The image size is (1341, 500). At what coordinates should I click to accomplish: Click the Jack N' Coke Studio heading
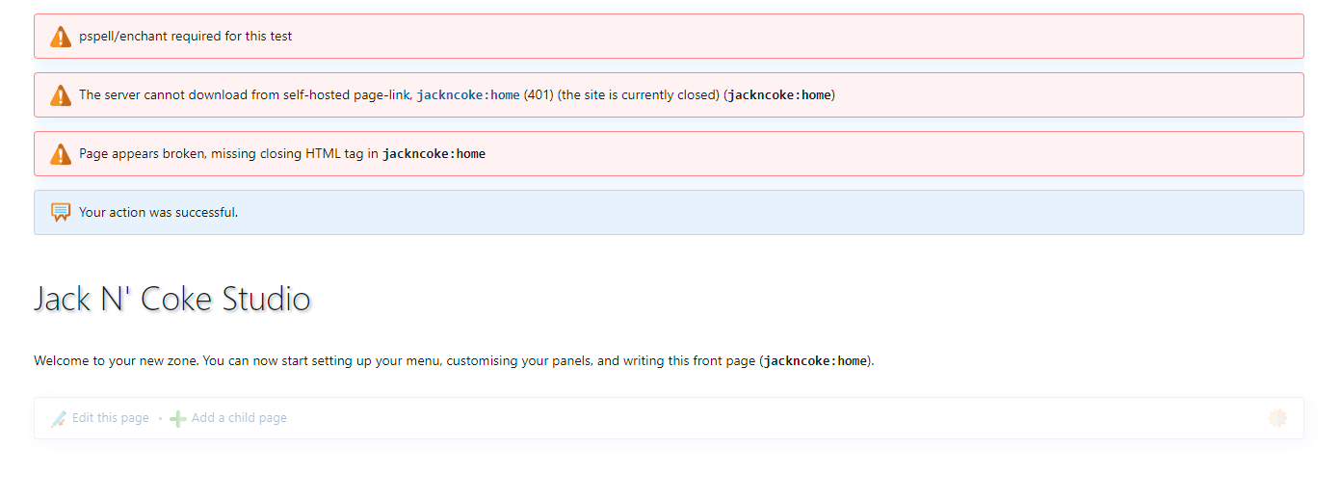click(172, 299)
